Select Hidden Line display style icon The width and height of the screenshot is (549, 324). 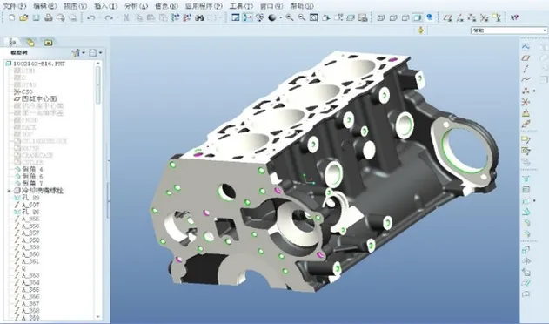[x=393, y=17]
